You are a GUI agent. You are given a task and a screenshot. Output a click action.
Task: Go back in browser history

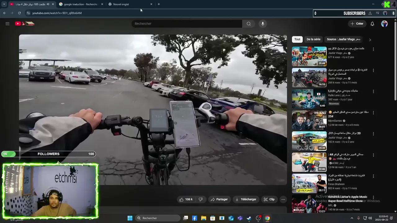[4, 13]
